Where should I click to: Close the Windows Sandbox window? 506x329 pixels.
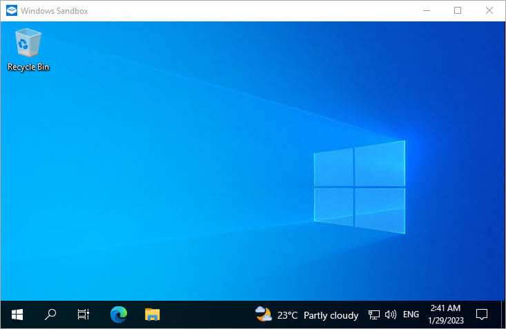pyautogui.click(x=489, y=10)
